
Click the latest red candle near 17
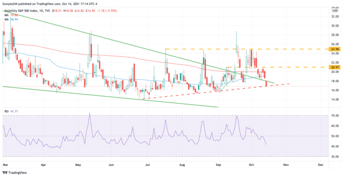tap(266, 83)
